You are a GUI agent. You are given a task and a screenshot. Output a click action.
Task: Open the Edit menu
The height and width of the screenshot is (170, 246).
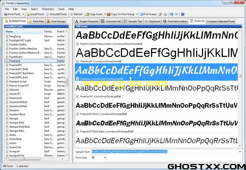(x=15, y=9)
